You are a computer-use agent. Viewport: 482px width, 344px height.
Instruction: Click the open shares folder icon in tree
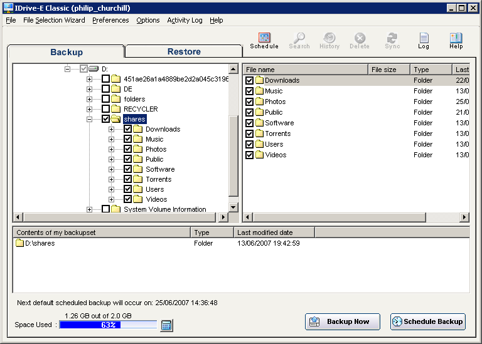pyautogui.click(x=115, y=119)
